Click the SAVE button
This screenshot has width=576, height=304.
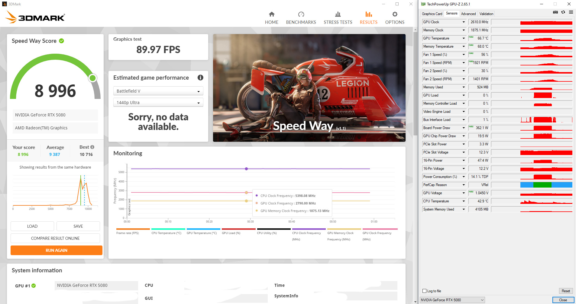point(78,226)
